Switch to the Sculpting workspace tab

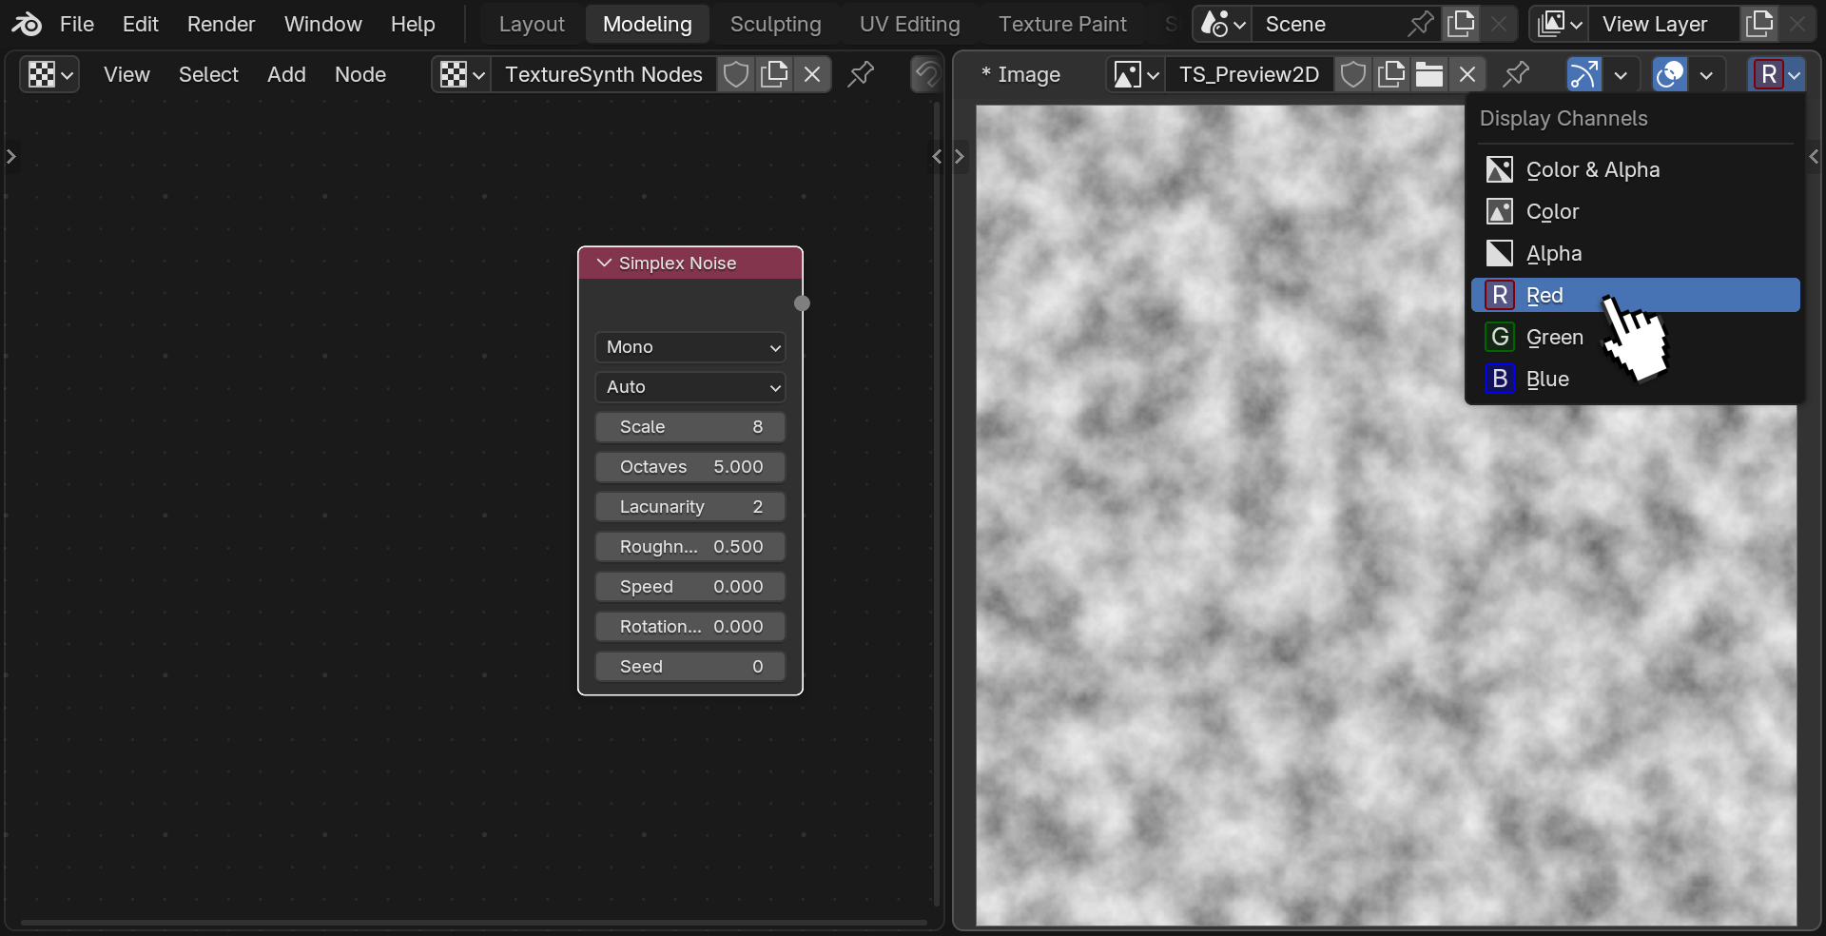tap(775, 24)
